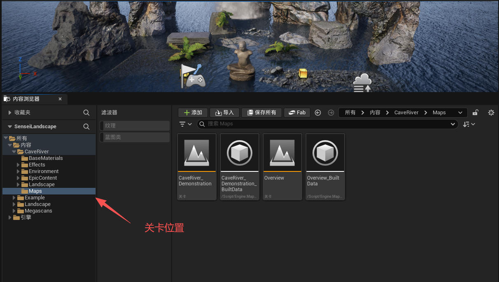
Task: Toggle the 纹理 filter
Action: click(x=135, y=126)
